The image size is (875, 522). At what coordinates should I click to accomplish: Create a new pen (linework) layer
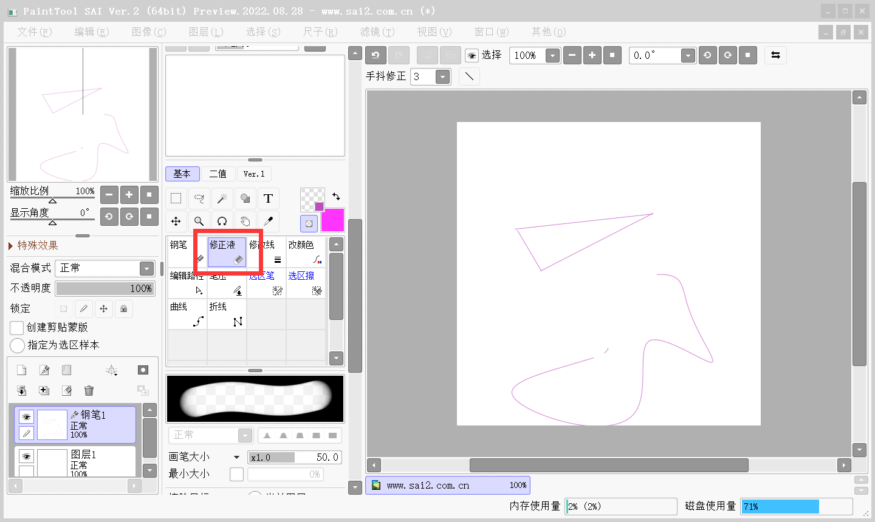point(44,370)
